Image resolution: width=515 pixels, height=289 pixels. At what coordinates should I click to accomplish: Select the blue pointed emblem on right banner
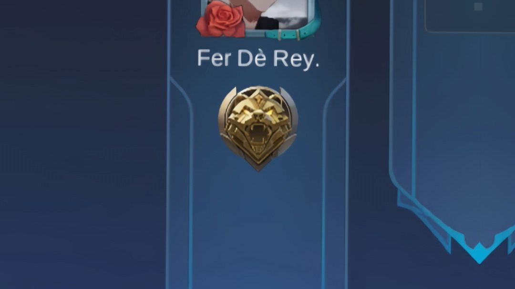479,251
